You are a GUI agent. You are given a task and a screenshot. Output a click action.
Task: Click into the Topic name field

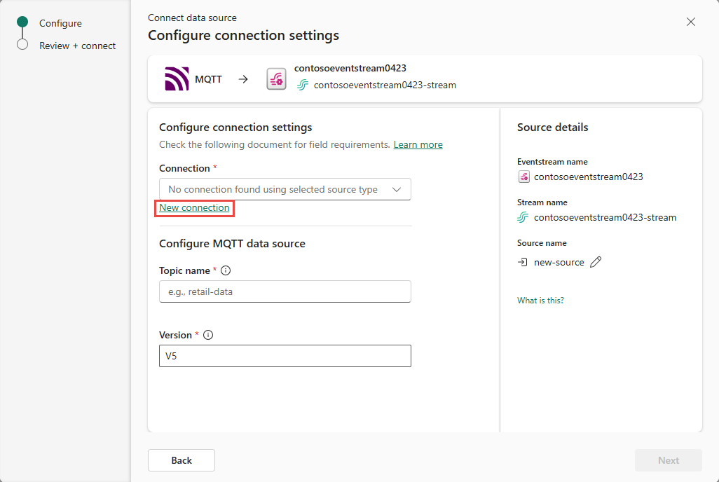(x=285, y=291)
